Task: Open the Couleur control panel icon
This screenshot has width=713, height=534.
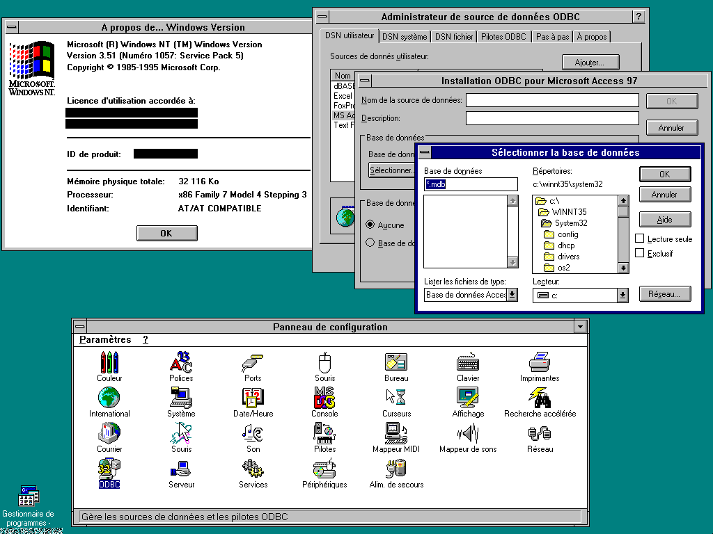Action: pyautogui.click(x=109, y=363)
